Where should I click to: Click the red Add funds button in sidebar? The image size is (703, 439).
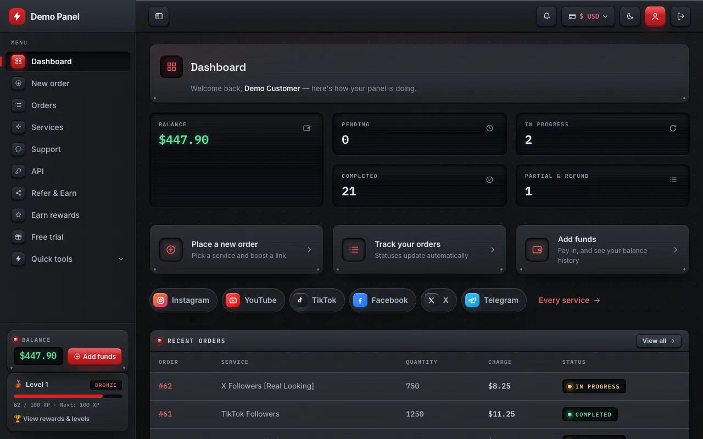(95, 356)
